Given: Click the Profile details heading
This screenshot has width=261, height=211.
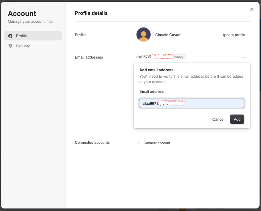Looking at the screenshot, I should [91, 13].
